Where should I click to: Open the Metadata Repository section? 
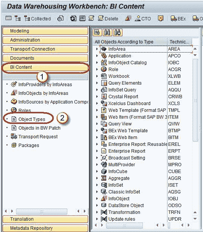click(45, 228)
